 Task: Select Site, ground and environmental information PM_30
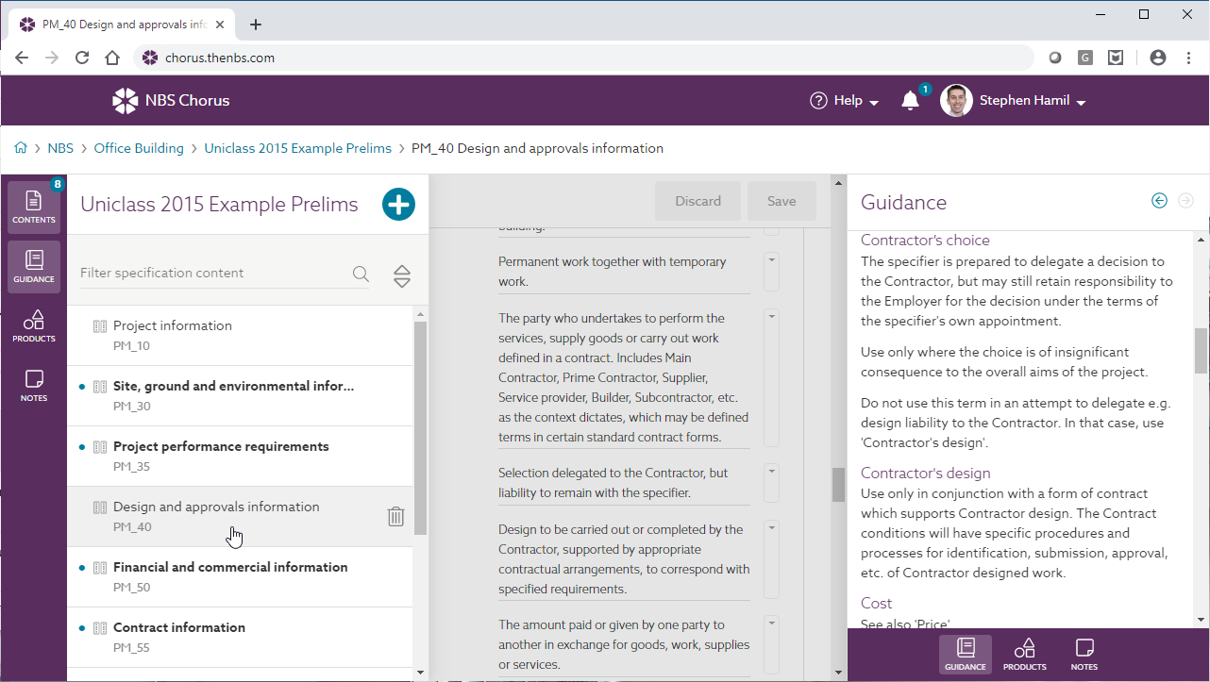tap(240, 395)
